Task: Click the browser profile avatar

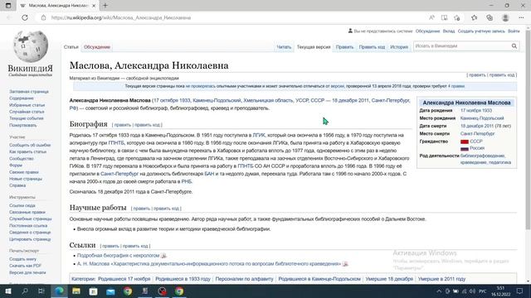Action: click(505, 17)
